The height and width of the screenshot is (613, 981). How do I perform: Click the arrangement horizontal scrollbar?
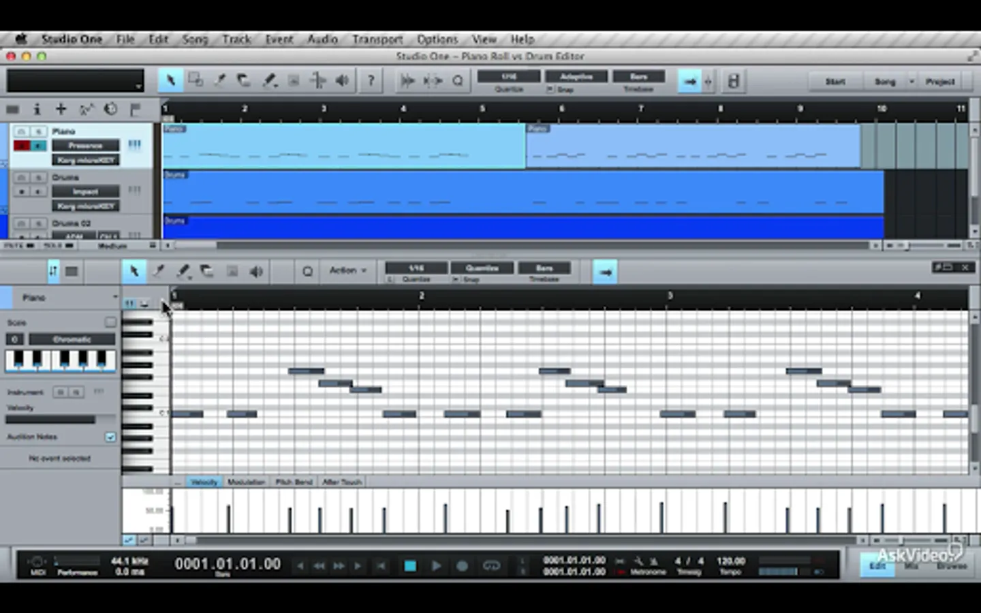523,245
